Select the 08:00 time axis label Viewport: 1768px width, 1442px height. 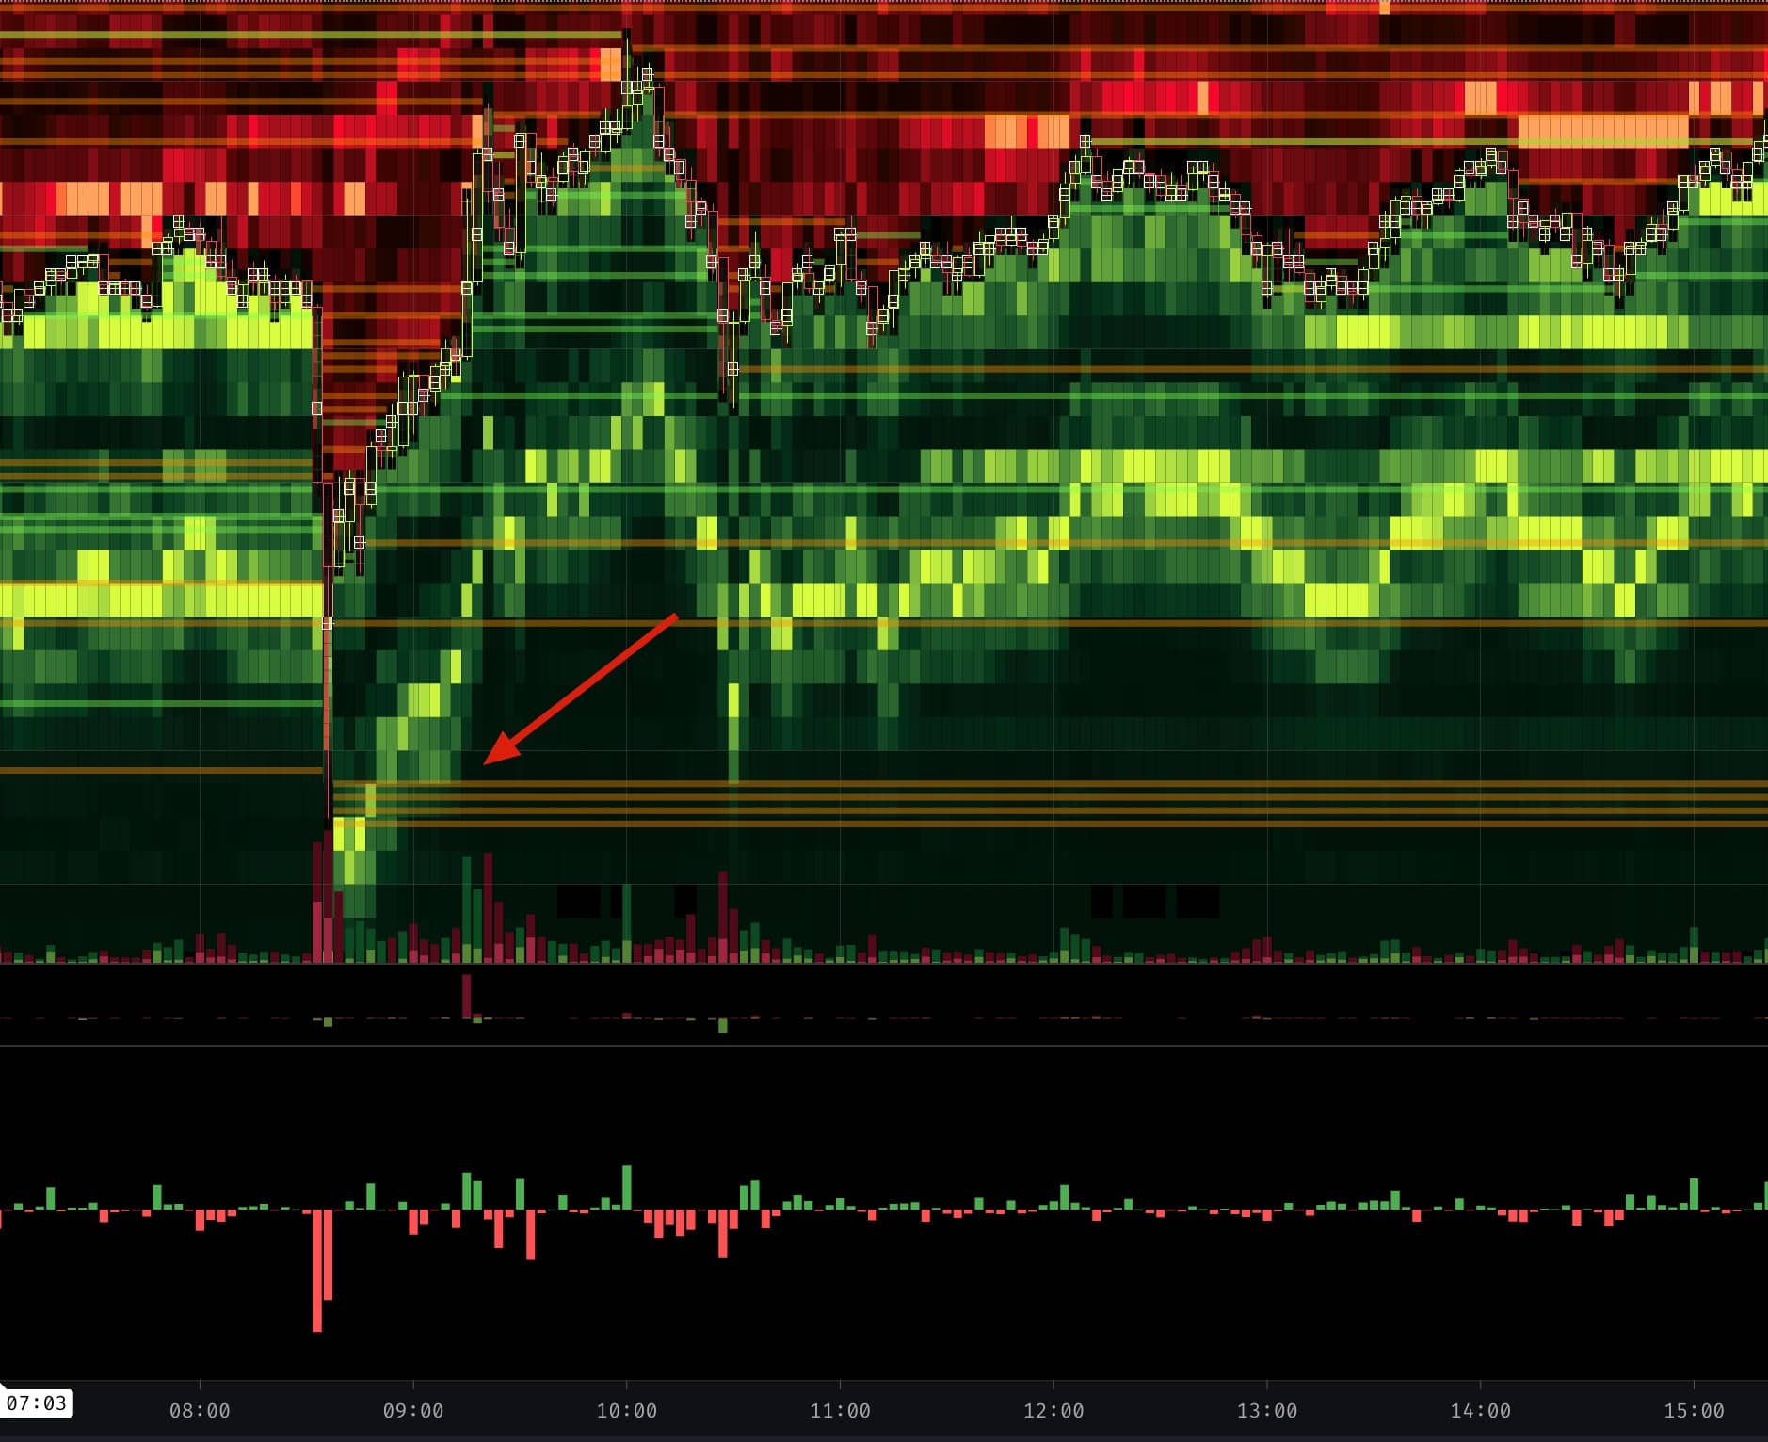(200, 1411)
